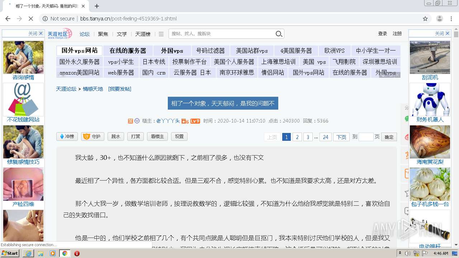Open the Chrome profile avatar menu
The image size is (459, 258).
click(439, 19)
